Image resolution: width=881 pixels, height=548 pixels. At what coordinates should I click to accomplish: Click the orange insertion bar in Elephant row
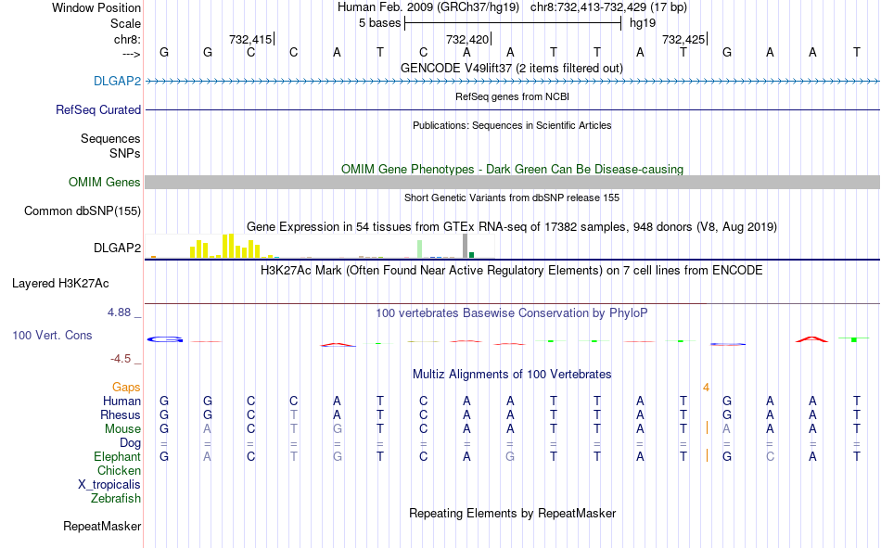coord(707,456)
